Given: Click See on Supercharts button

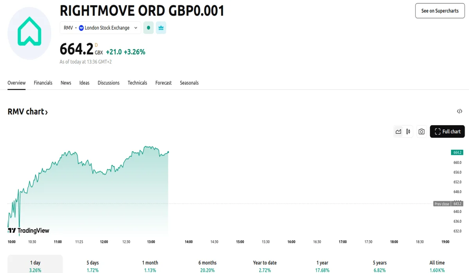Looking at the screenshot, I should click(440, 11).
